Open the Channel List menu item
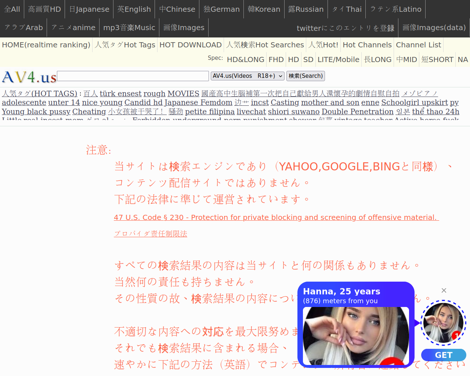Screen dimensions: 470x376 [418, 45]
